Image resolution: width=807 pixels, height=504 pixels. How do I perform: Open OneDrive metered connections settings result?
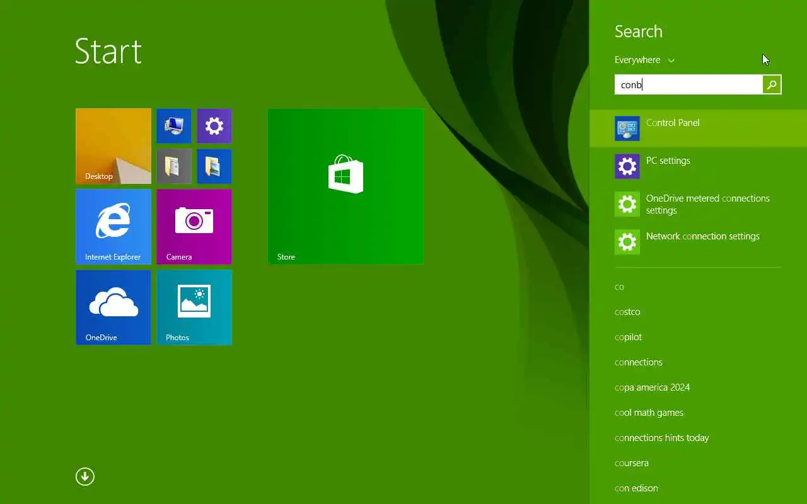[x=698, y=204]
